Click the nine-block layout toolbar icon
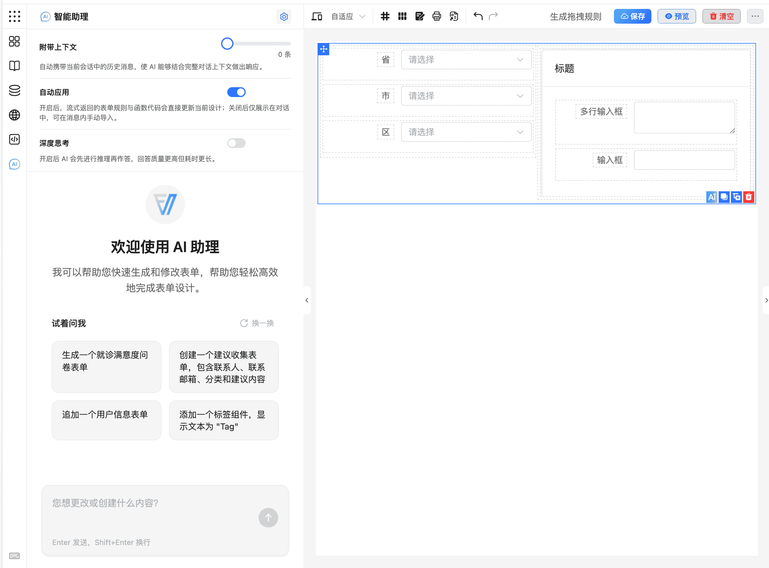The width and height of the screenshot is (769, 568). (x=402, y=16)
